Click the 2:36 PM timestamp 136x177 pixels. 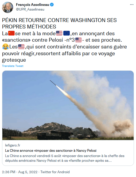click(8, 172)
